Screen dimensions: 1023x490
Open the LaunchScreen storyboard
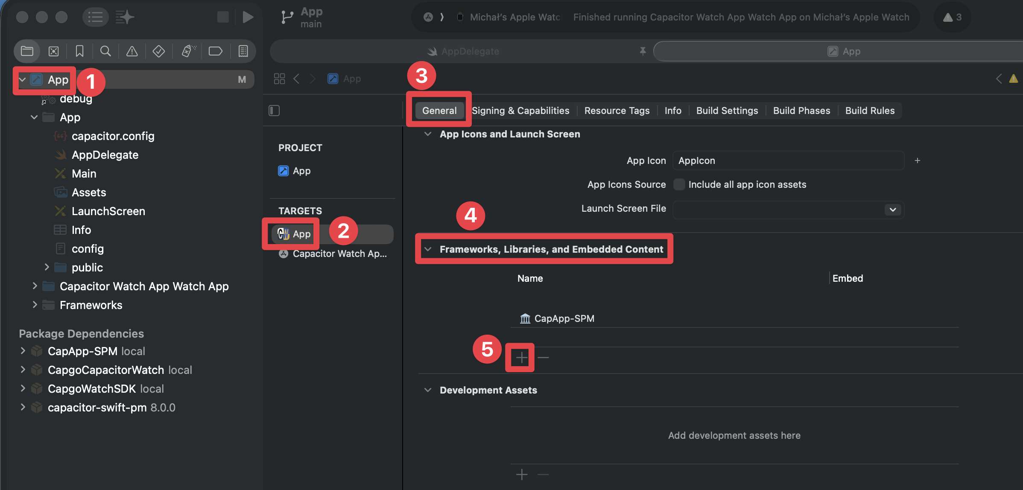click(x=100, y=211)
